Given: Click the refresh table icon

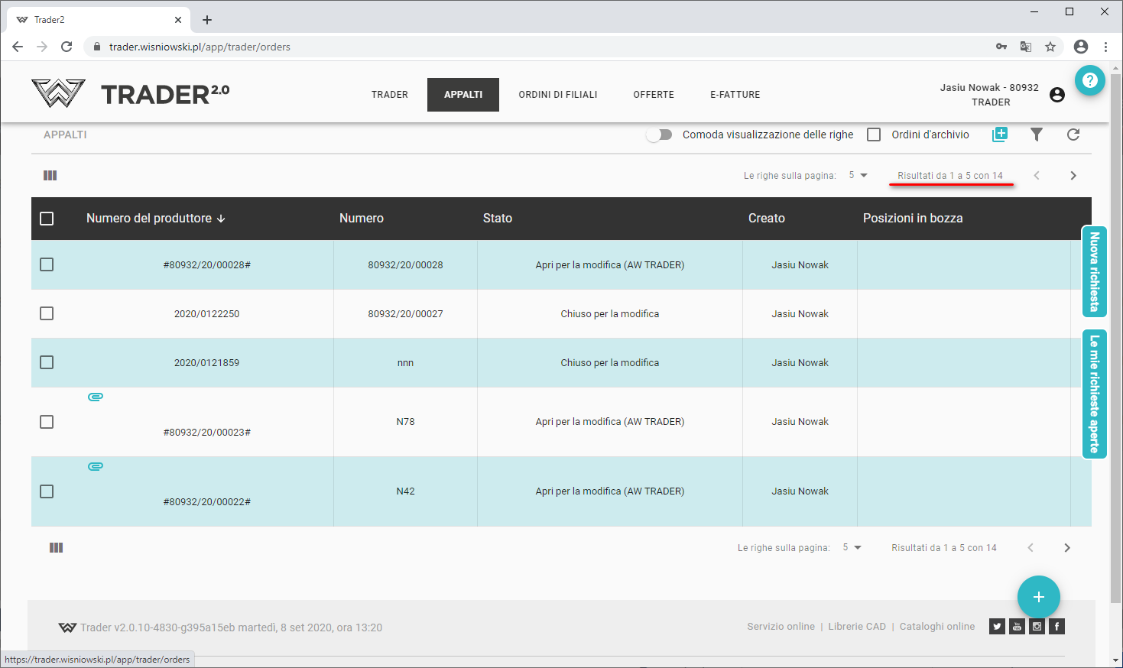Looking at the screenshot, I should tap(1073, 135).
